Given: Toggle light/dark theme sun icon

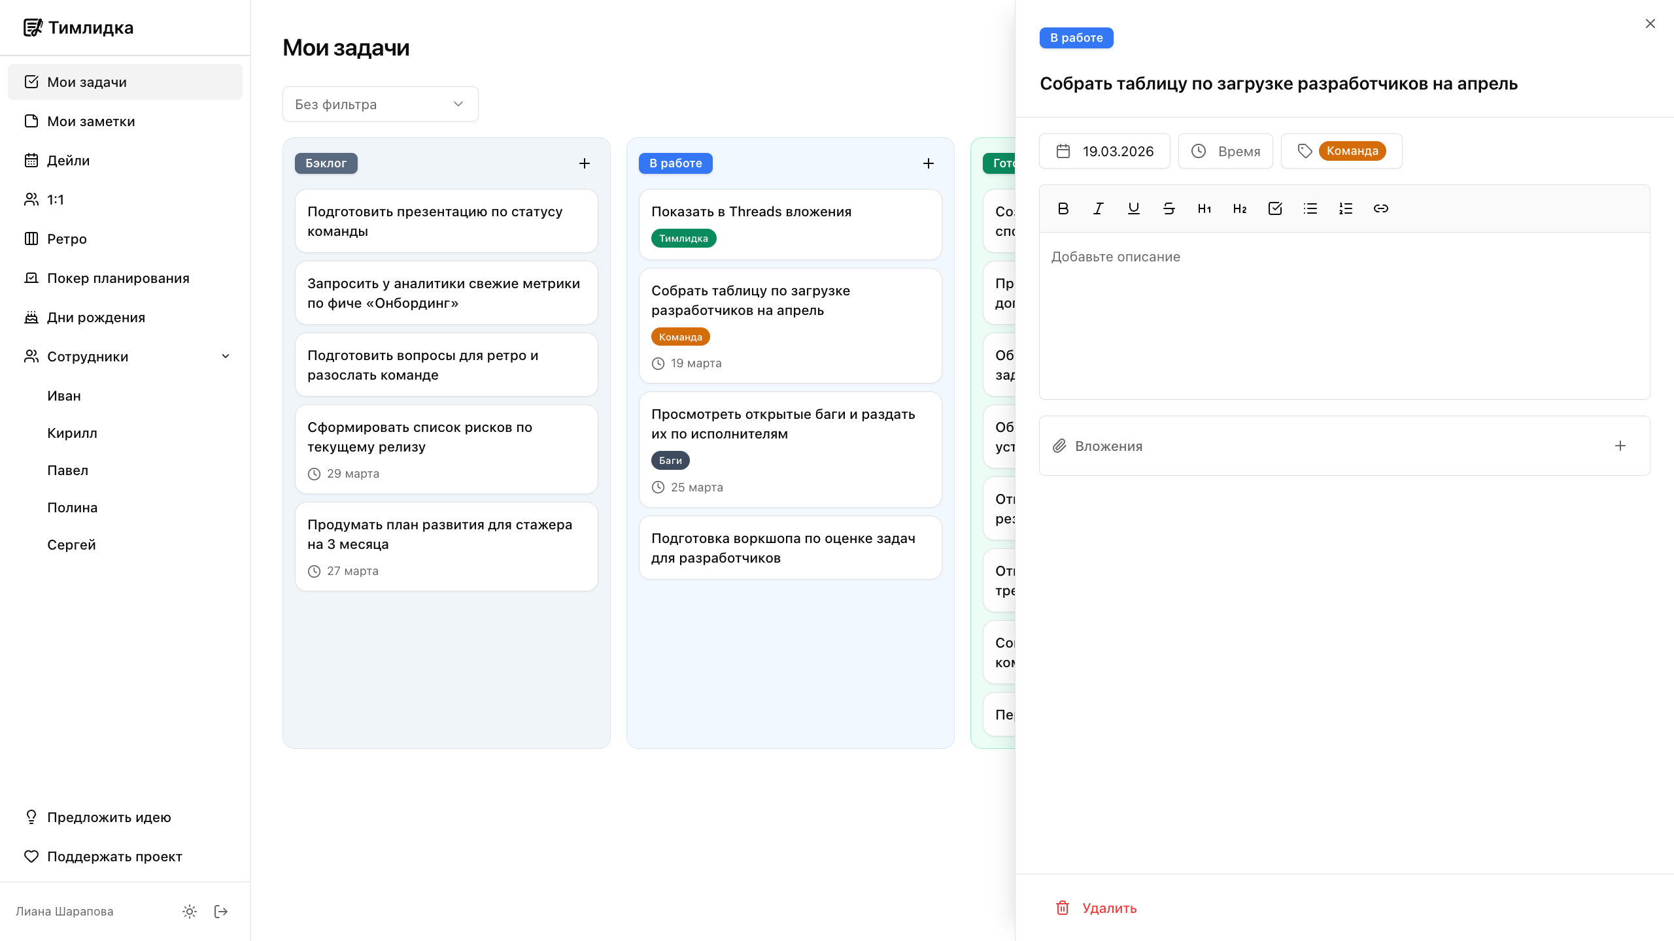Looking at the screenshot, I should pos(190,912).
